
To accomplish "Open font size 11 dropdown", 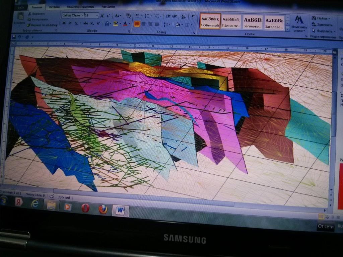I will [x=91, y=15].
